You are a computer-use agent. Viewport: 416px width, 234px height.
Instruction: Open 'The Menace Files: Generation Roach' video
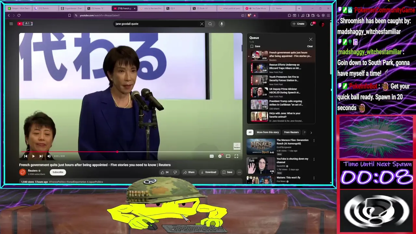292,142
